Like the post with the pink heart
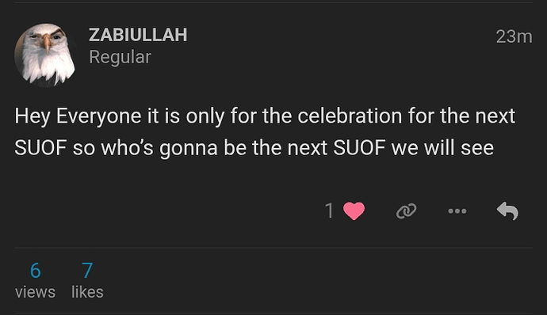The width and height of the screenshot is (547, 315). pyautogui.click(x=354, y=211)
